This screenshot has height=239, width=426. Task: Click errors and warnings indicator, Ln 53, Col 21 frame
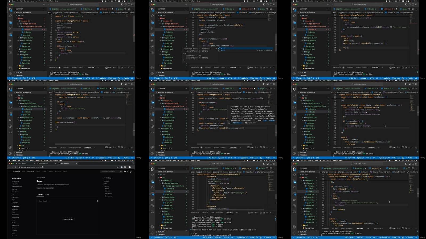pos(310,238)
